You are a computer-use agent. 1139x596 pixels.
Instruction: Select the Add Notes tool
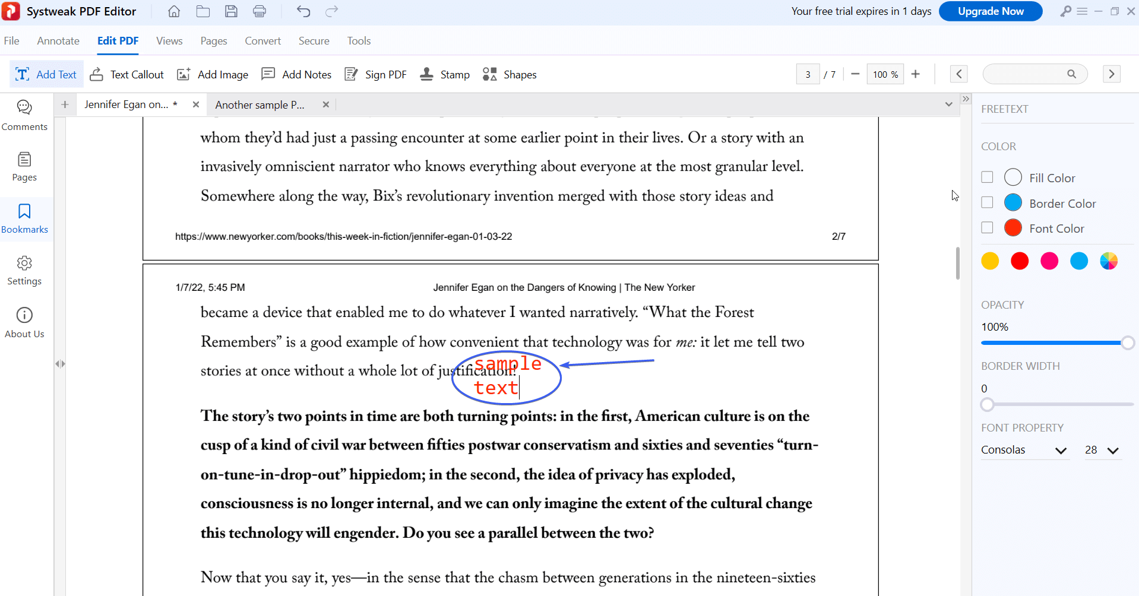296,74
